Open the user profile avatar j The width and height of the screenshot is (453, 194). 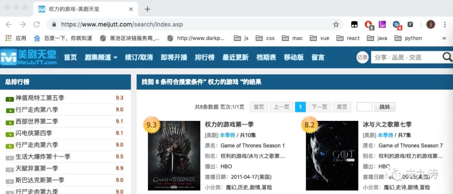[x=430, y=24]
